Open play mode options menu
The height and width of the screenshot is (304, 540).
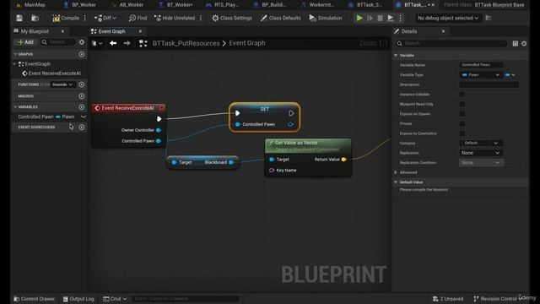[400, 18]
